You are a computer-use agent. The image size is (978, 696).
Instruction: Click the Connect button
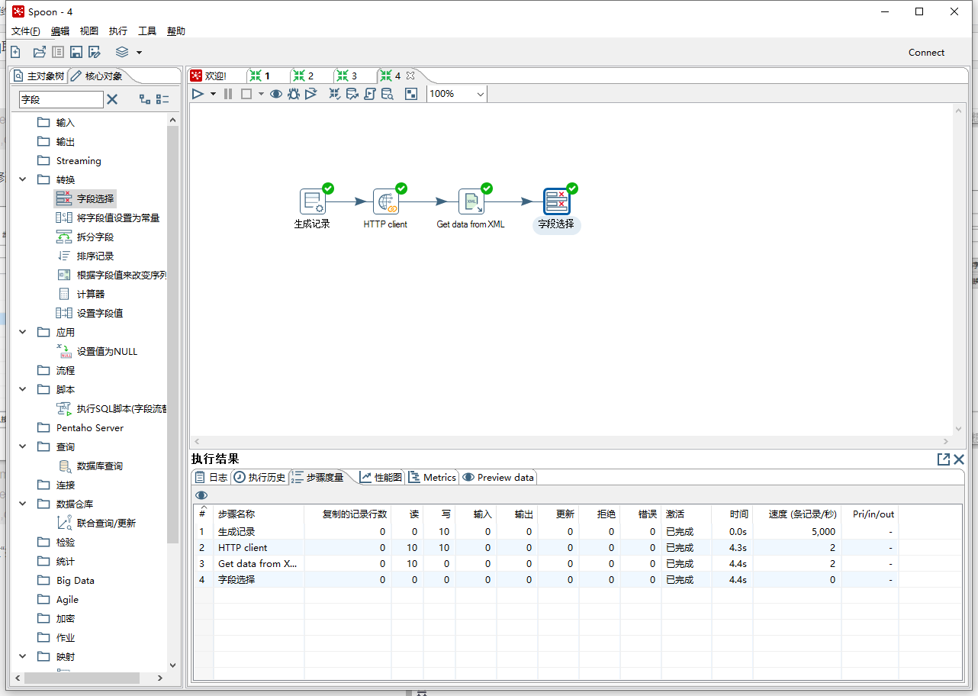point(926,53)
